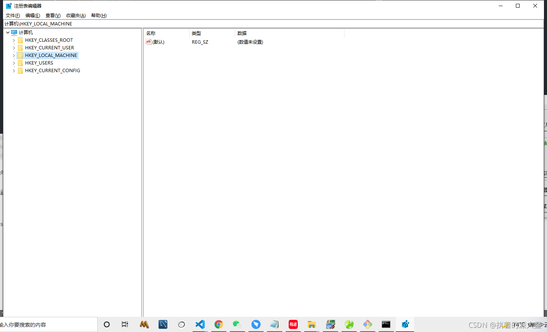Screen dimensions: 547x332
Task: Expand the HKEY_CURRENT_CONFIG node
Action: (13, 70)
